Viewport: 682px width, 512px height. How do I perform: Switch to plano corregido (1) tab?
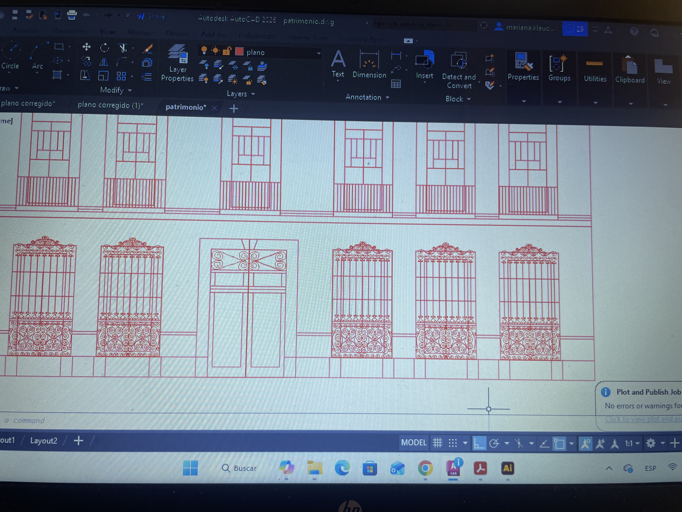point(110,105)
